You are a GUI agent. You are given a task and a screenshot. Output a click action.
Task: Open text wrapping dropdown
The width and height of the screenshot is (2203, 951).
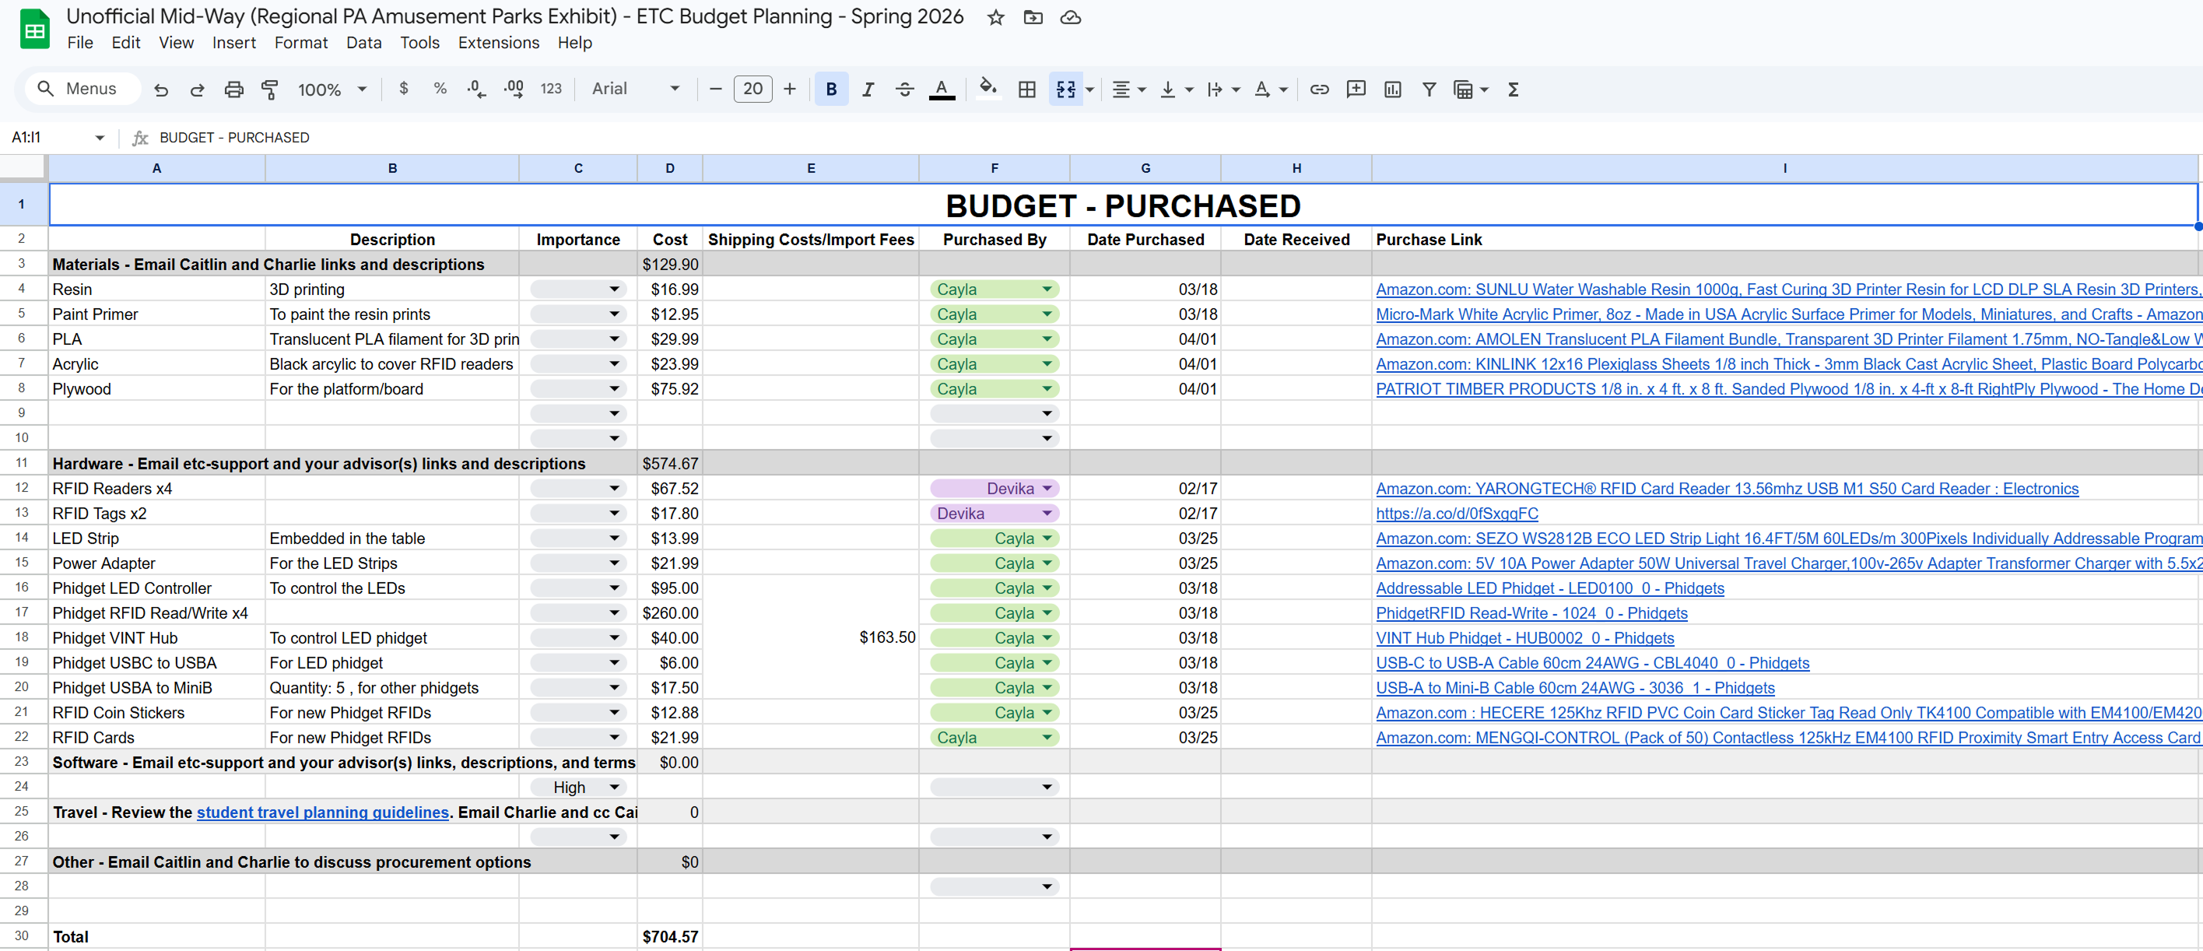(1223, 89)
